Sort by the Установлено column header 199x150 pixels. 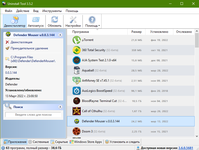click(x=159, y=32)
